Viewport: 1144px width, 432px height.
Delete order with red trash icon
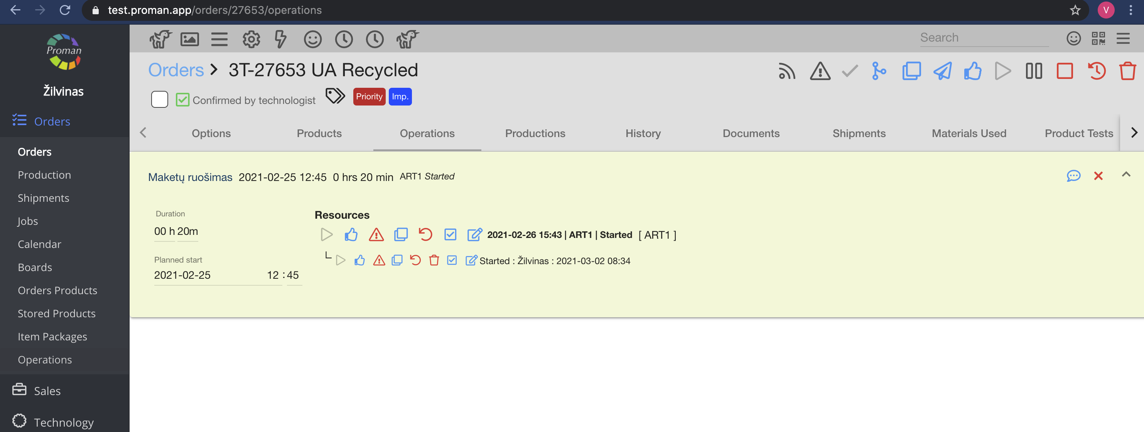coord(1127,71)
